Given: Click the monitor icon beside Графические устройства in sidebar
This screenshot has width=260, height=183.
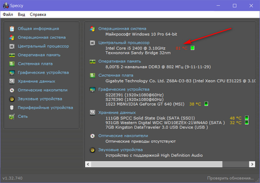Looking at the screenshot, I should click(x=12, y=73).
